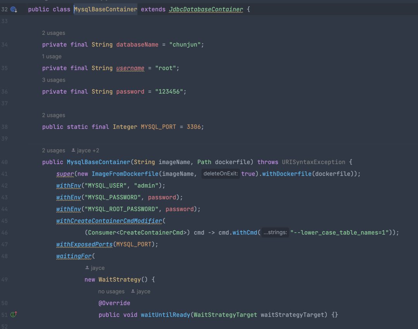Click the "MYSQL_ROOT_PASSWORD" string
418x329 pixels.
click(x=121, y=209)
